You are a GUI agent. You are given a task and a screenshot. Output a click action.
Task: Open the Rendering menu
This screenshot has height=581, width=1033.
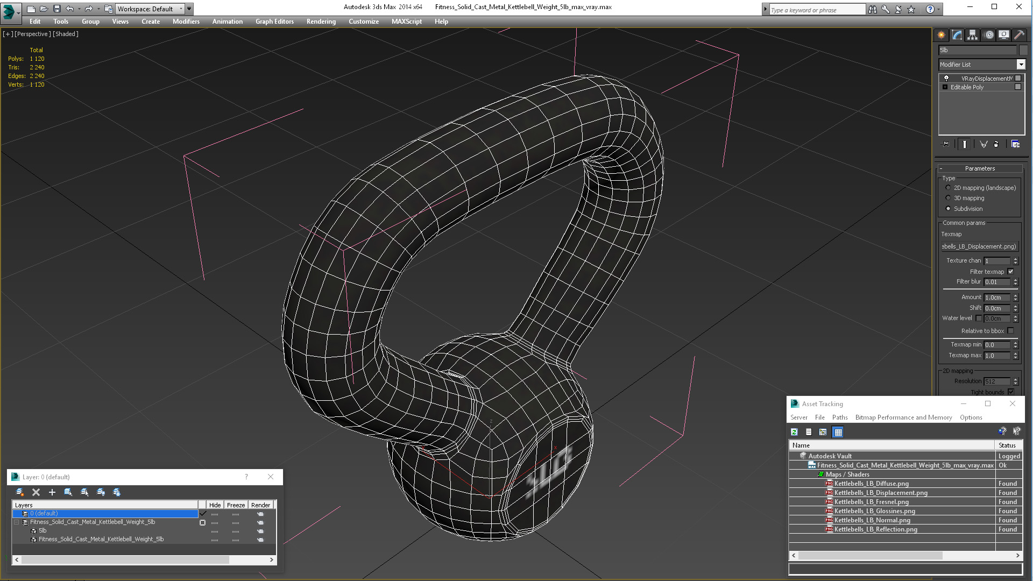pyautogui.click(x=321, y=22)
